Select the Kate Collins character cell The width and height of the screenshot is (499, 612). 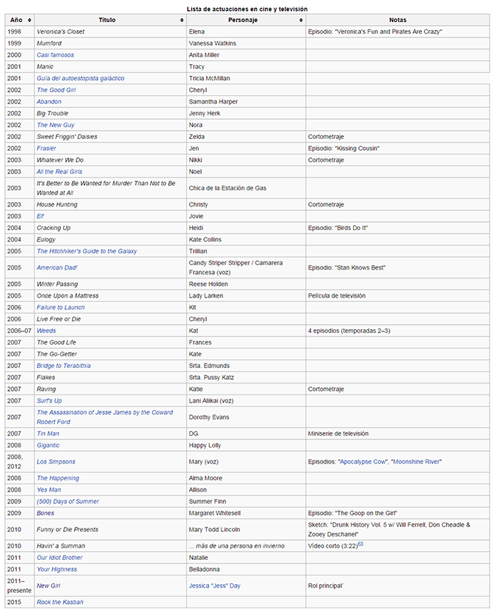pos(247,240)
